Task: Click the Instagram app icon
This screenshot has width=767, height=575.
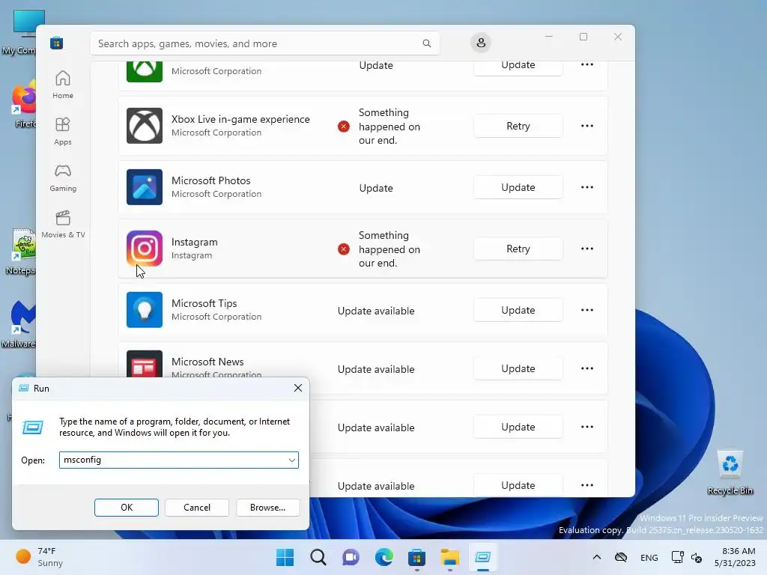Action: pyautogui.click(x=145, y=249)
